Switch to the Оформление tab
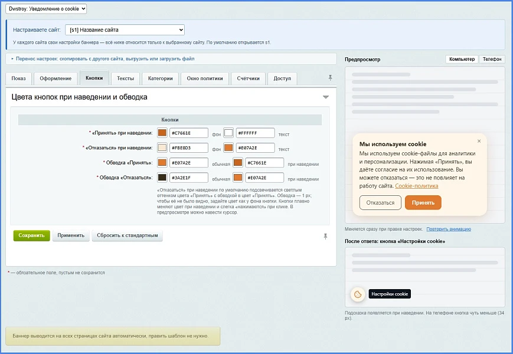The width and height of the screenshot is (513, 354). [55, 78]
